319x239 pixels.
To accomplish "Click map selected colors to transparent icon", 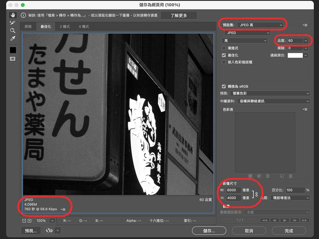I will (x=250, y=176).
